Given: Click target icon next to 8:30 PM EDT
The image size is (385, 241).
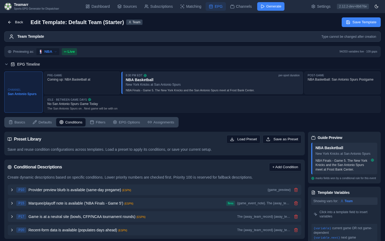Looking at the screenshot, I should click(145, 76).
